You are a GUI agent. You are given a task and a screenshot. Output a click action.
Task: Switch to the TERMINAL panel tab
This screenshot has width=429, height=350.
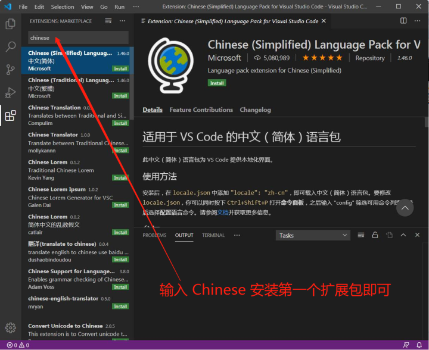coord(213,235)
